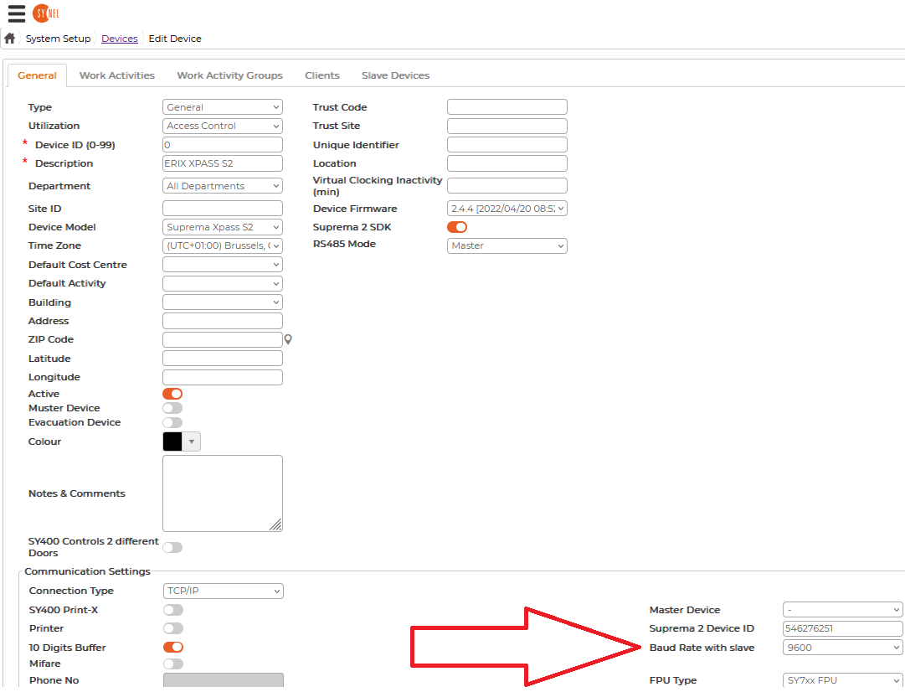The image size is (905, 692).
Task: Click the Address input field
Action: point(223,321)
